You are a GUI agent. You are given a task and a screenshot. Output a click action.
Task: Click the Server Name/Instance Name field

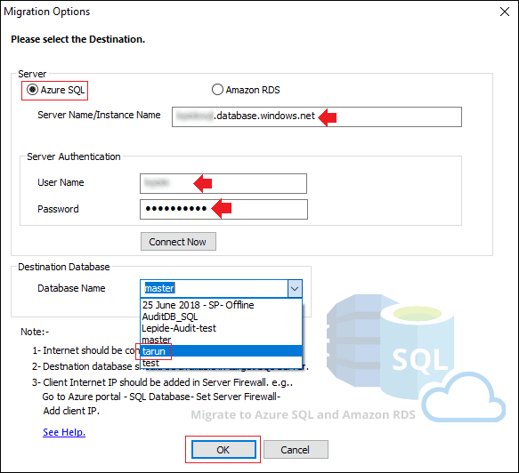[317, 116]
